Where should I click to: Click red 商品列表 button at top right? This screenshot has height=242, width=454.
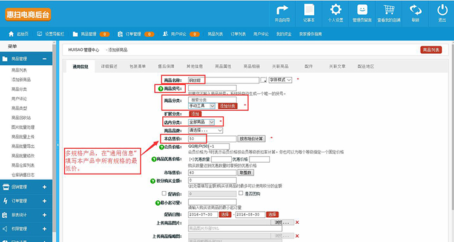(x=431, y=50)
